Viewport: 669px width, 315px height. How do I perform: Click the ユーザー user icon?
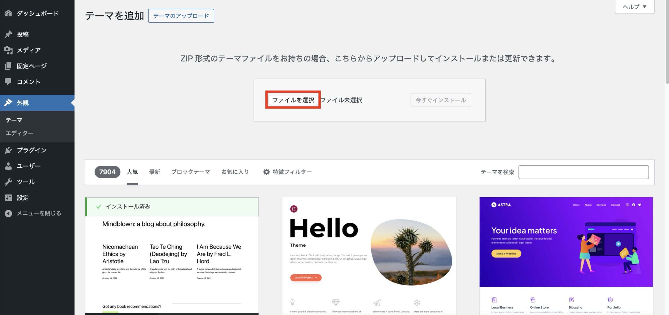[x=9, y=166]
